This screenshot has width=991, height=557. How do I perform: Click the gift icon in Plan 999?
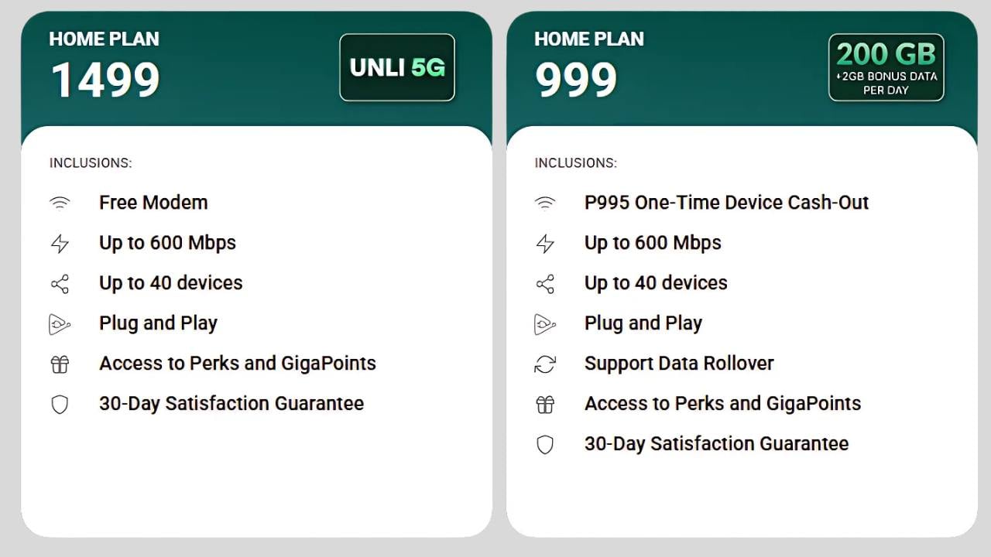coord(545,405)
